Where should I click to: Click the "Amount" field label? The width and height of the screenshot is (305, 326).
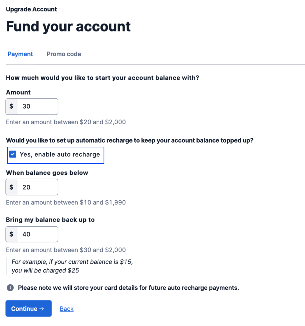[x=18, y=92]
